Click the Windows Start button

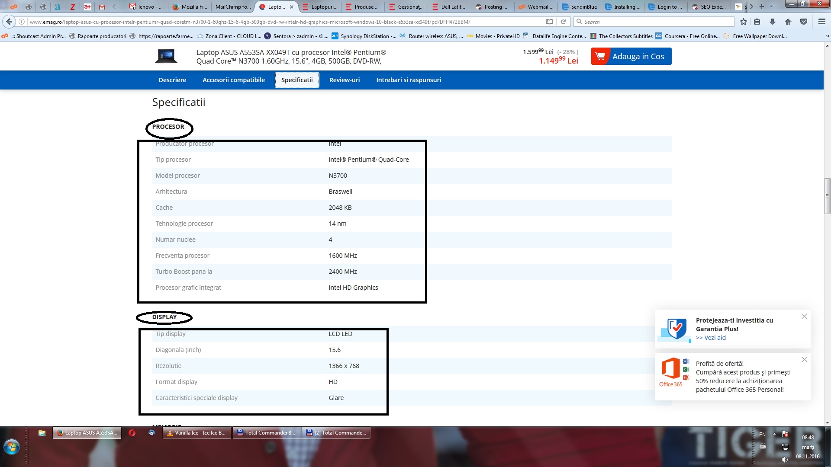click(12, 447)
